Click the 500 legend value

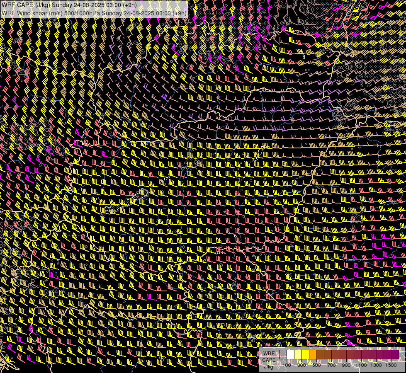coord(316,365)
